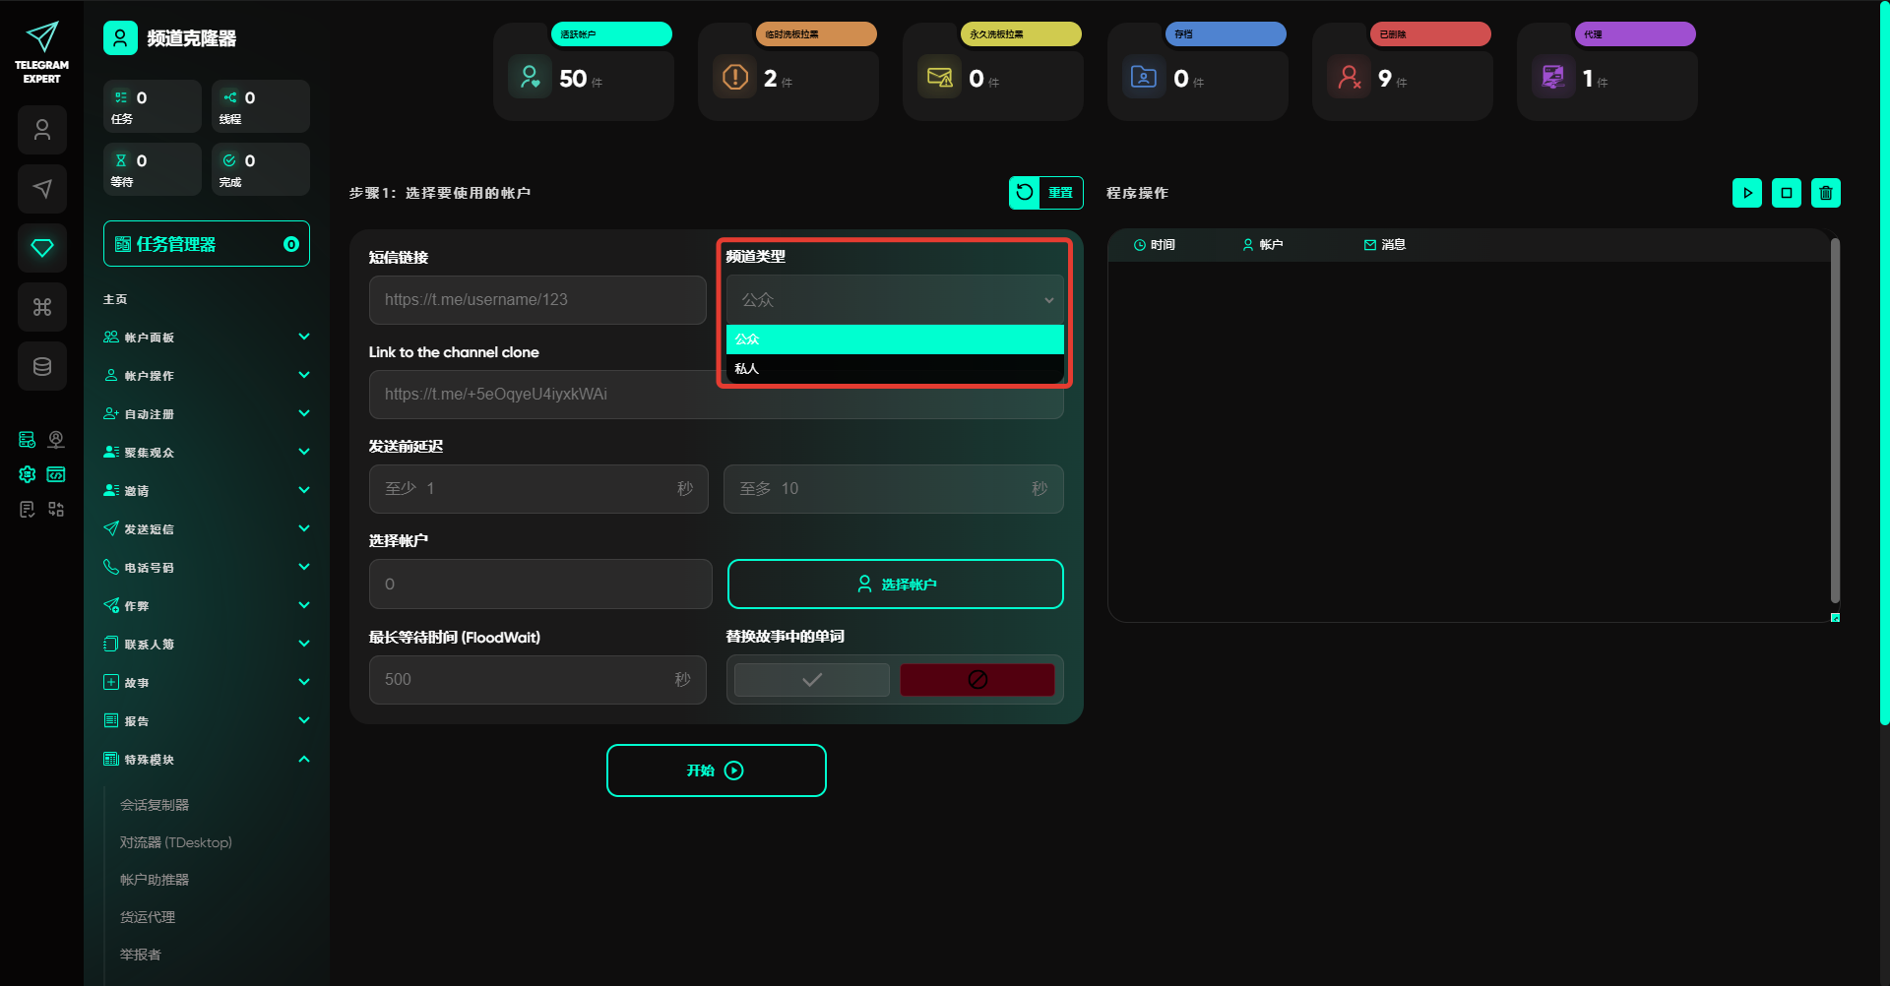This screenshot has width=1890, height=986.
Task: Click the command symbol sidebar icon
Action: [41, 307]
